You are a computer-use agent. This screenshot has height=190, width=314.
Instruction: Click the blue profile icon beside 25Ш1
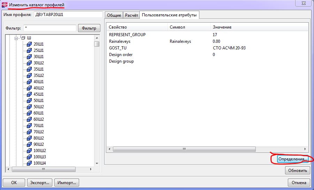point(29,50)
